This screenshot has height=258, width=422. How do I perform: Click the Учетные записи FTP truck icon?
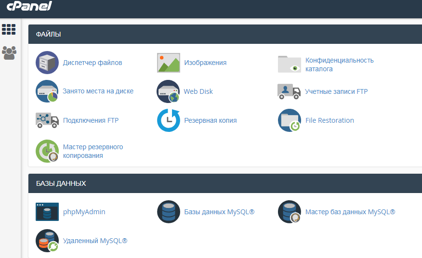point(289,91)
